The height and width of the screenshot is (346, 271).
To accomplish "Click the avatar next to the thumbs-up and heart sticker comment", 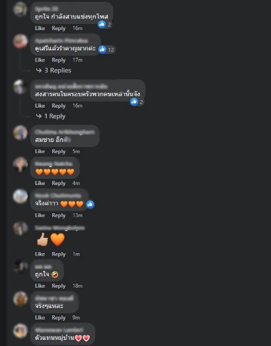I will tap(20, 229).
